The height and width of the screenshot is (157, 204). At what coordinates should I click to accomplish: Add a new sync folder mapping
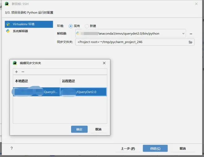16,72
